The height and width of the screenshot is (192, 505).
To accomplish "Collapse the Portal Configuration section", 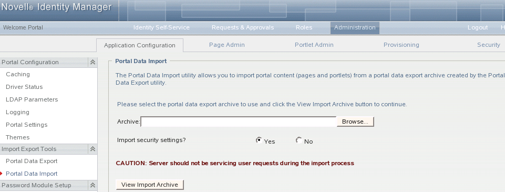I will 93,62.
